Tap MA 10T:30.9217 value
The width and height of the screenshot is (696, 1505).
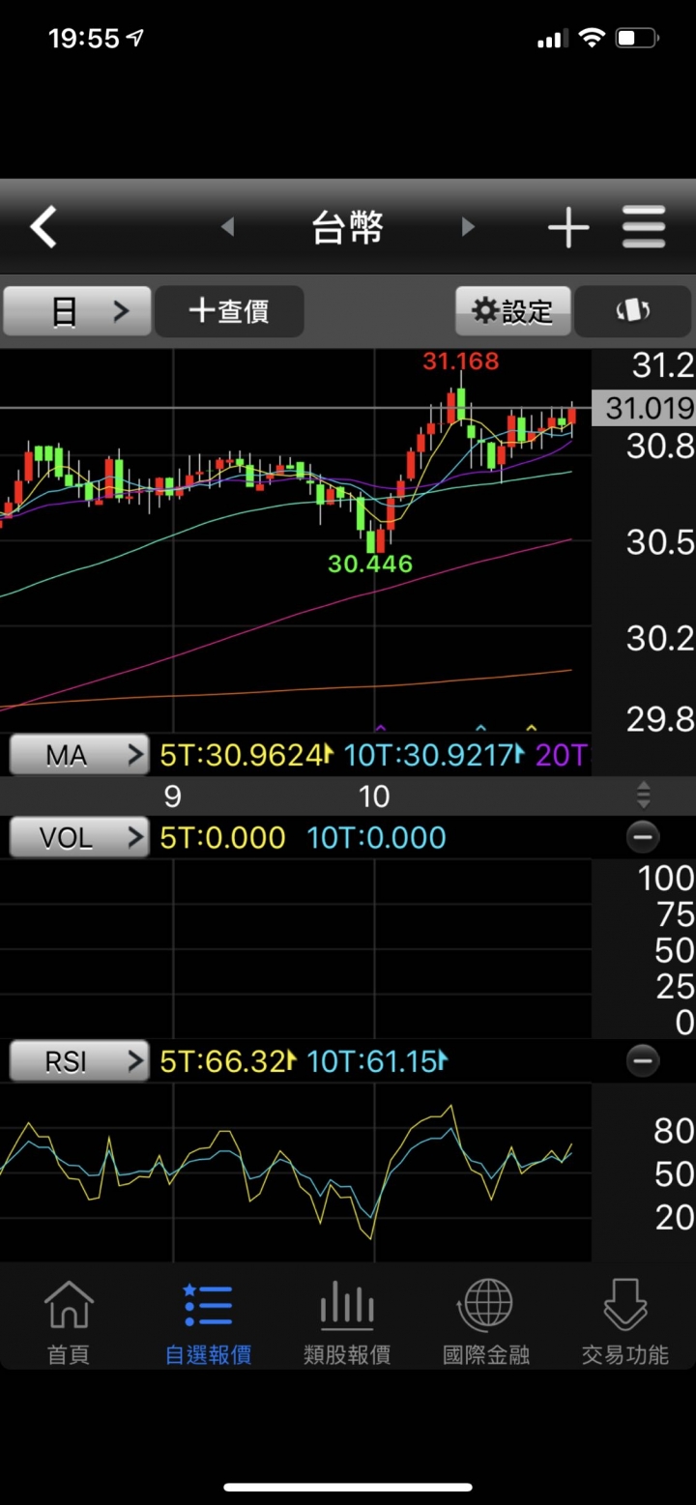(x=428, y=755)
